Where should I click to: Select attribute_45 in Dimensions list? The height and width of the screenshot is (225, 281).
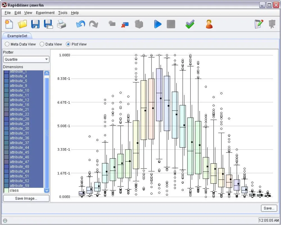24,152
